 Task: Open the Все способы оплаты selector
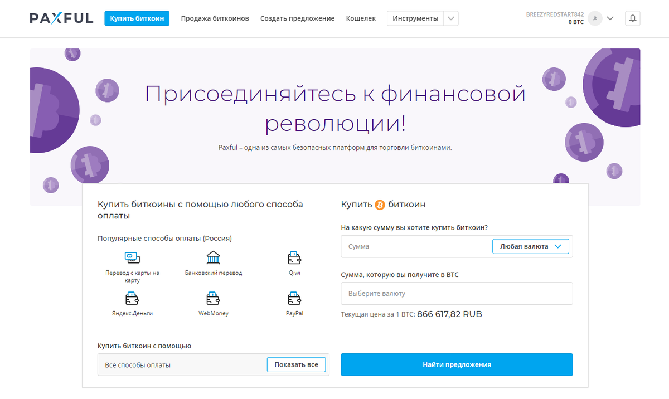point(214,365)
